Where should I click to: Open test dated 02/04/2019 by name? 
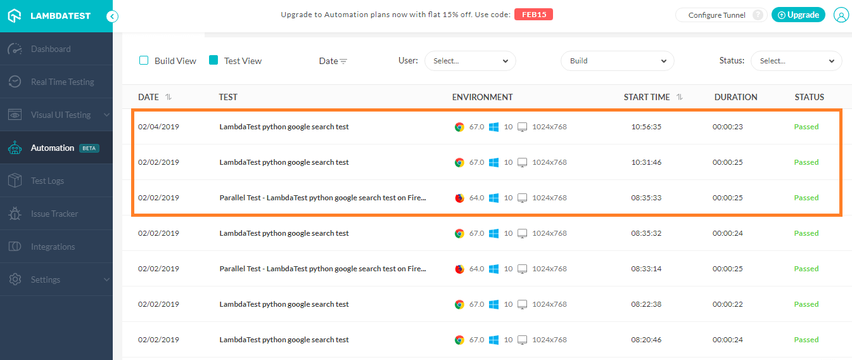pos(284,127)
